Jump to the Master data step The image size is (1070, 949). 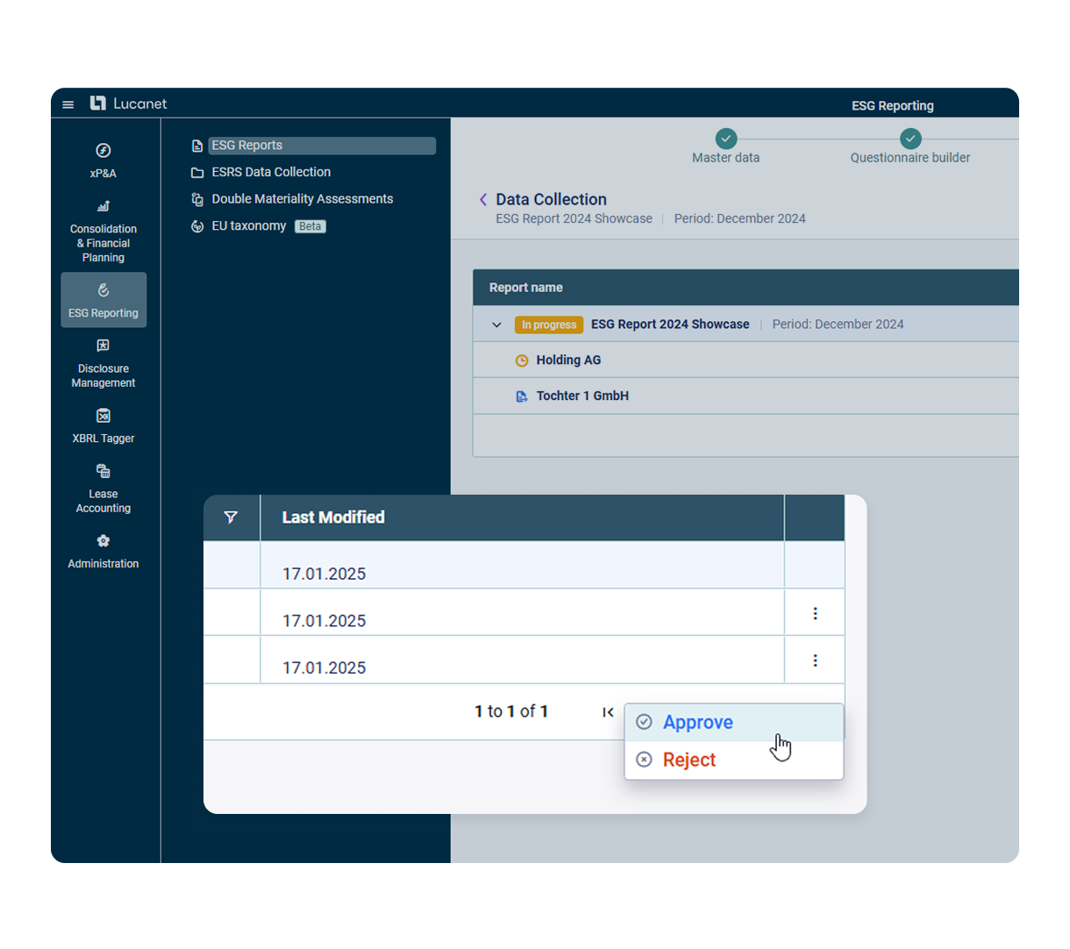(725, 139)
